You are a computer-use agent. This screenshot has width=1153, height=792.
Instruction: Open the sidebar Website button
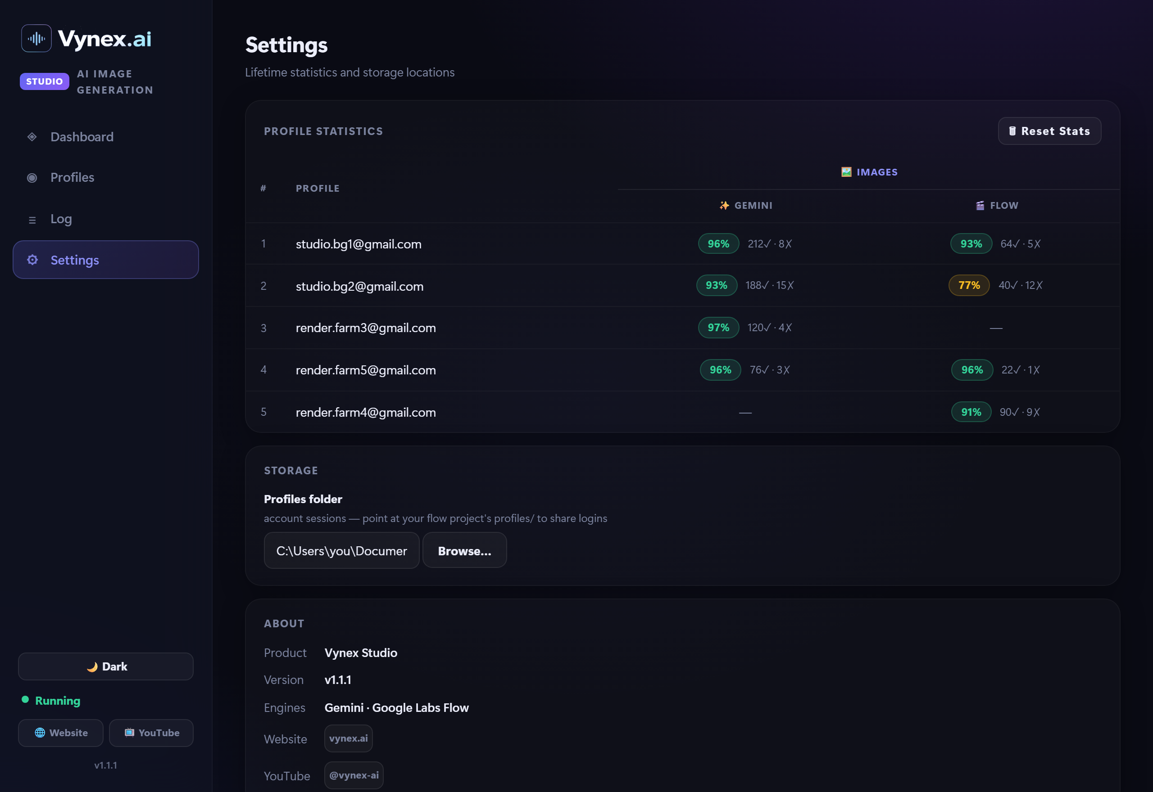(x=61, y=733)
